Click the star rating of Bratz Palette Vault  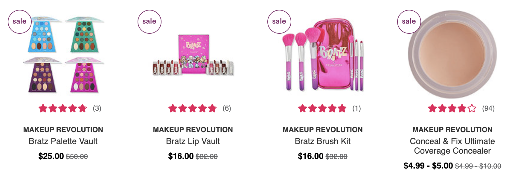coord(63,108)
